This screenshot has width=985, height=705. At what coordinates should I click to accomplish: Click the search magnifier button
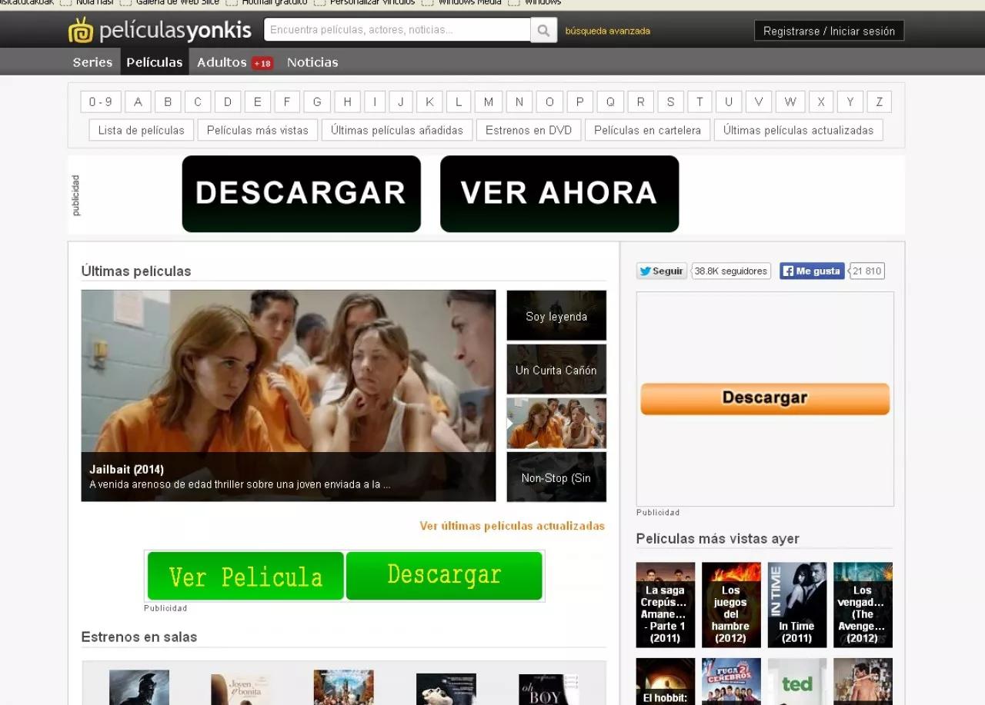(x=544, y=30)
